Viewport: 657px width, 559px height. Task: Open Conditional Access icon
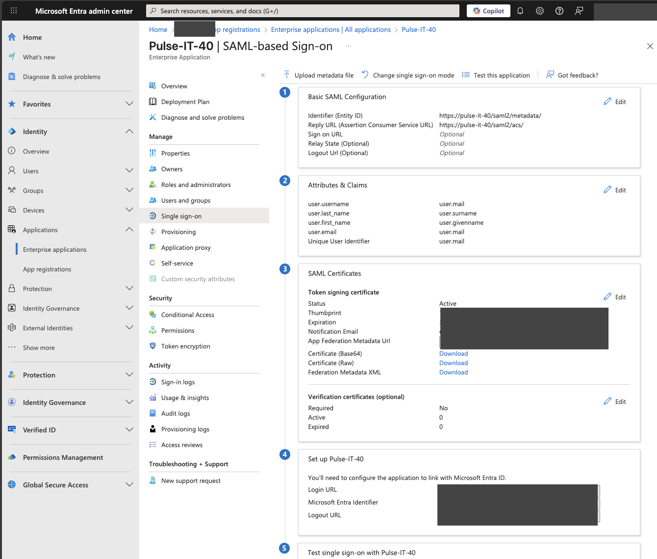click(x=152, y=315)
